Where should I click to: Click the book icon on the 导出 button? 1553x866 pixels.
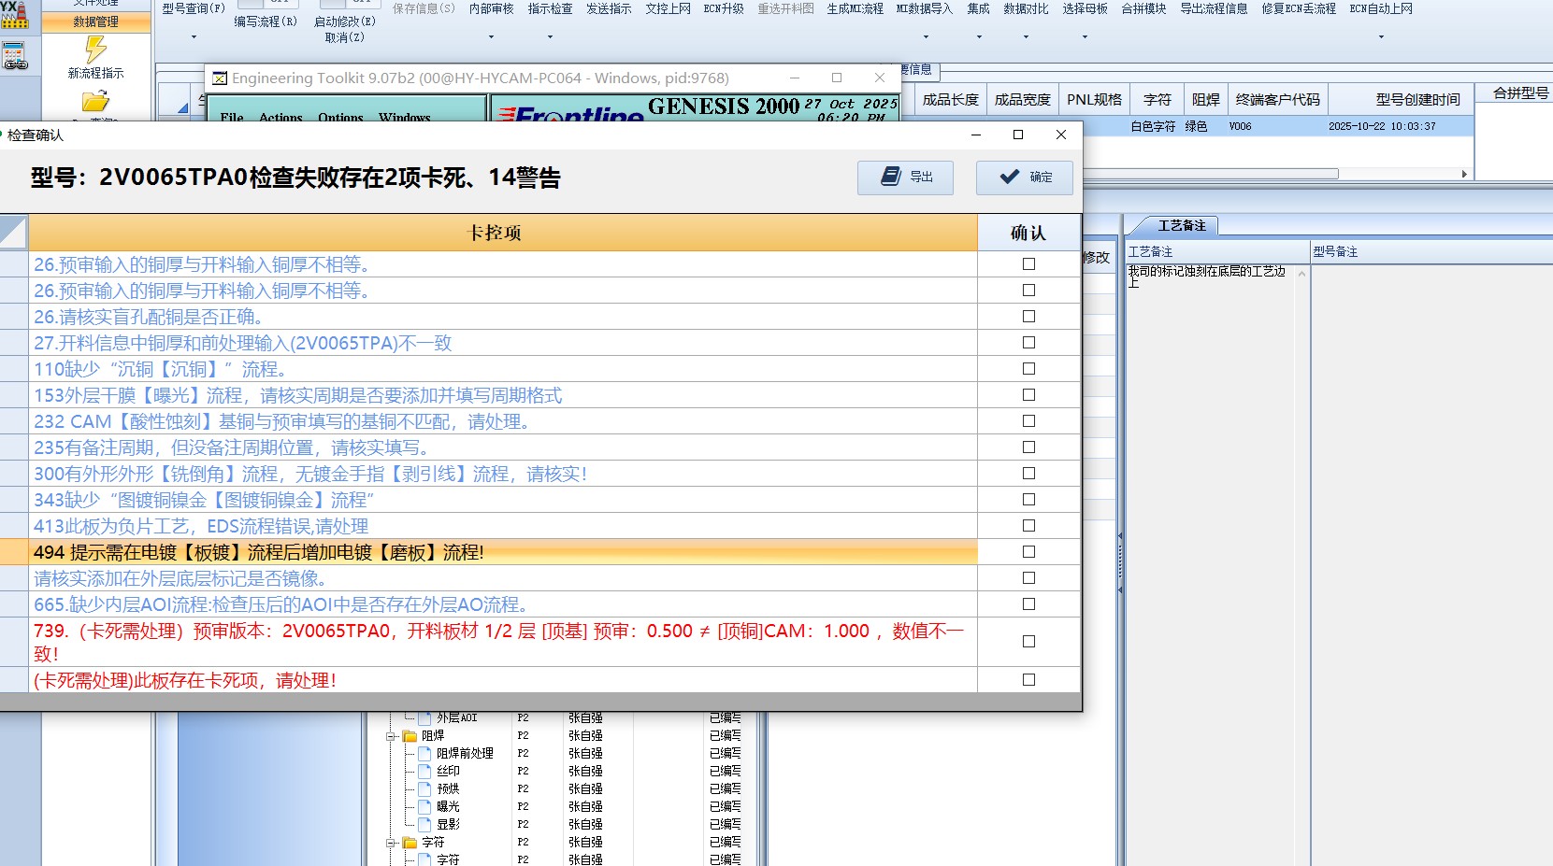(892, 176)
